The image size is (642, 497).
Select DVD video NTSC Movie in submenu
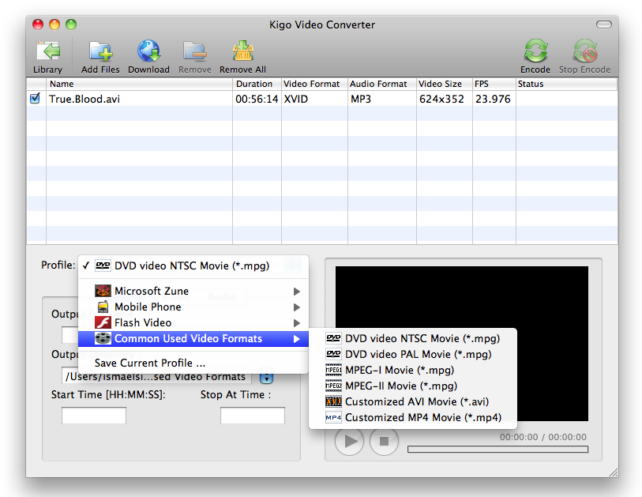413,338
